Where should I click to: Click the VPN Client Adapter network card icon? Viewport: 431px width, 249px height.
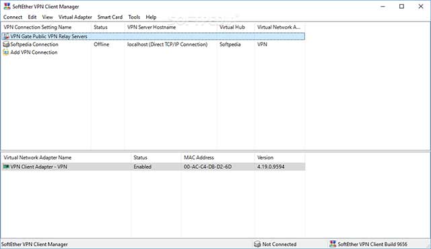[x=6, y=167]
